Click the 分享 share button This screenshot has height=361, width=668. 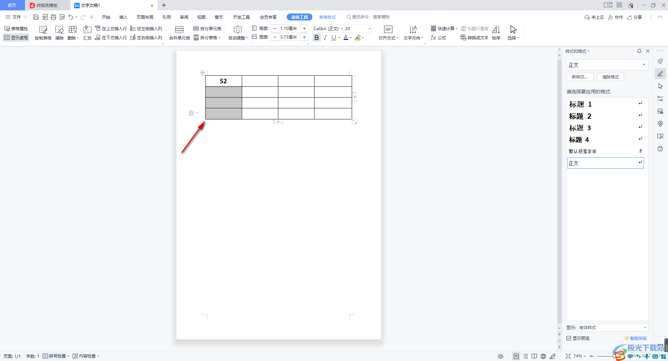point(634,17)
